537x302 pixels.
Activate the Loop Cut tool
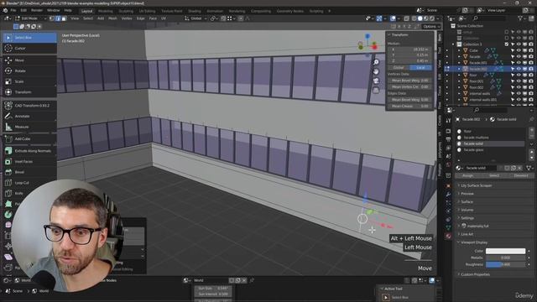(29, 183)
